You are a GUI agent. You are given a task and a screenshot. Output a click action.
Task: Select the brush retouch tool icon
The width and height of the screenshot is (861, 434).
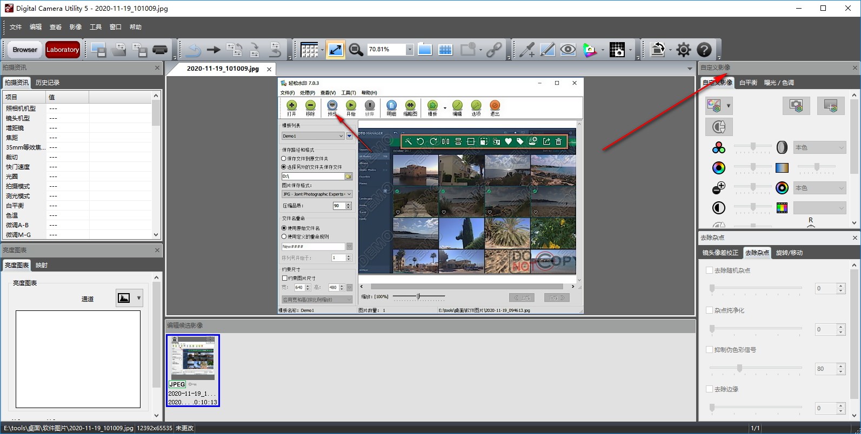click(548, 50)
